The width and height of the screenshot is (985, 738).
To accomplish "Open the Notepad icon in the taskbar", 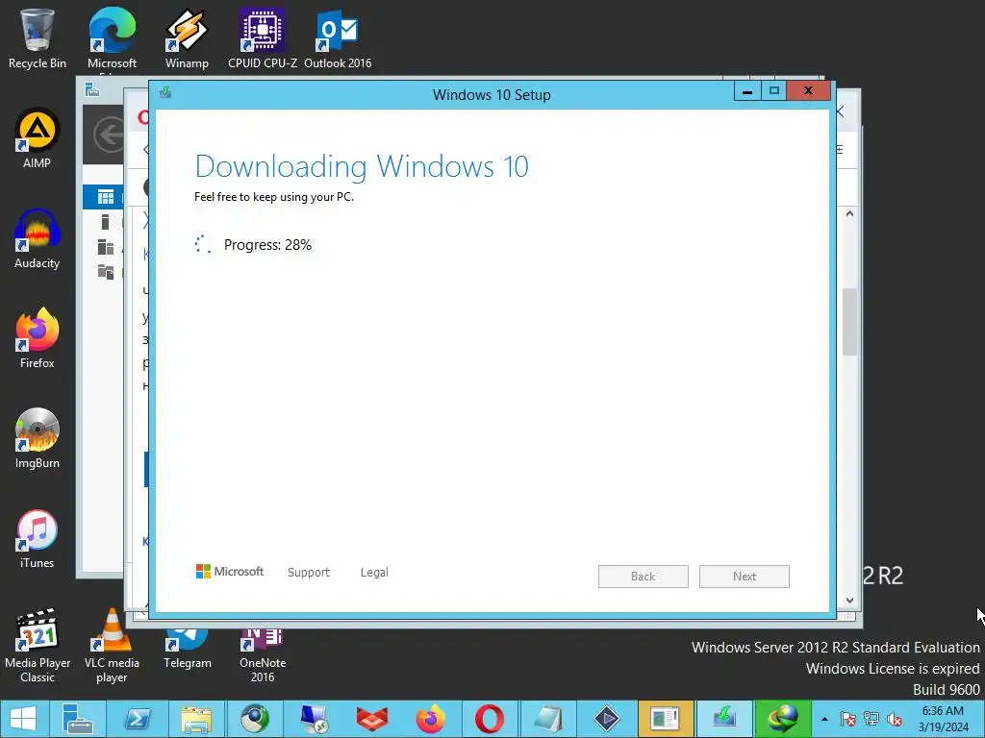I will point(547,719).
